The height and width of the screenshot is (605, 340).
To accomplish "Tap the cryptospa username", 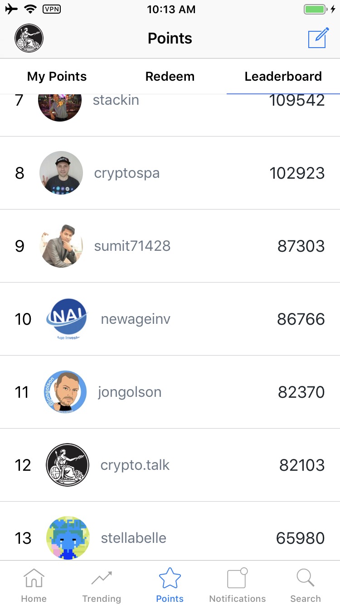I will (127, 173).
